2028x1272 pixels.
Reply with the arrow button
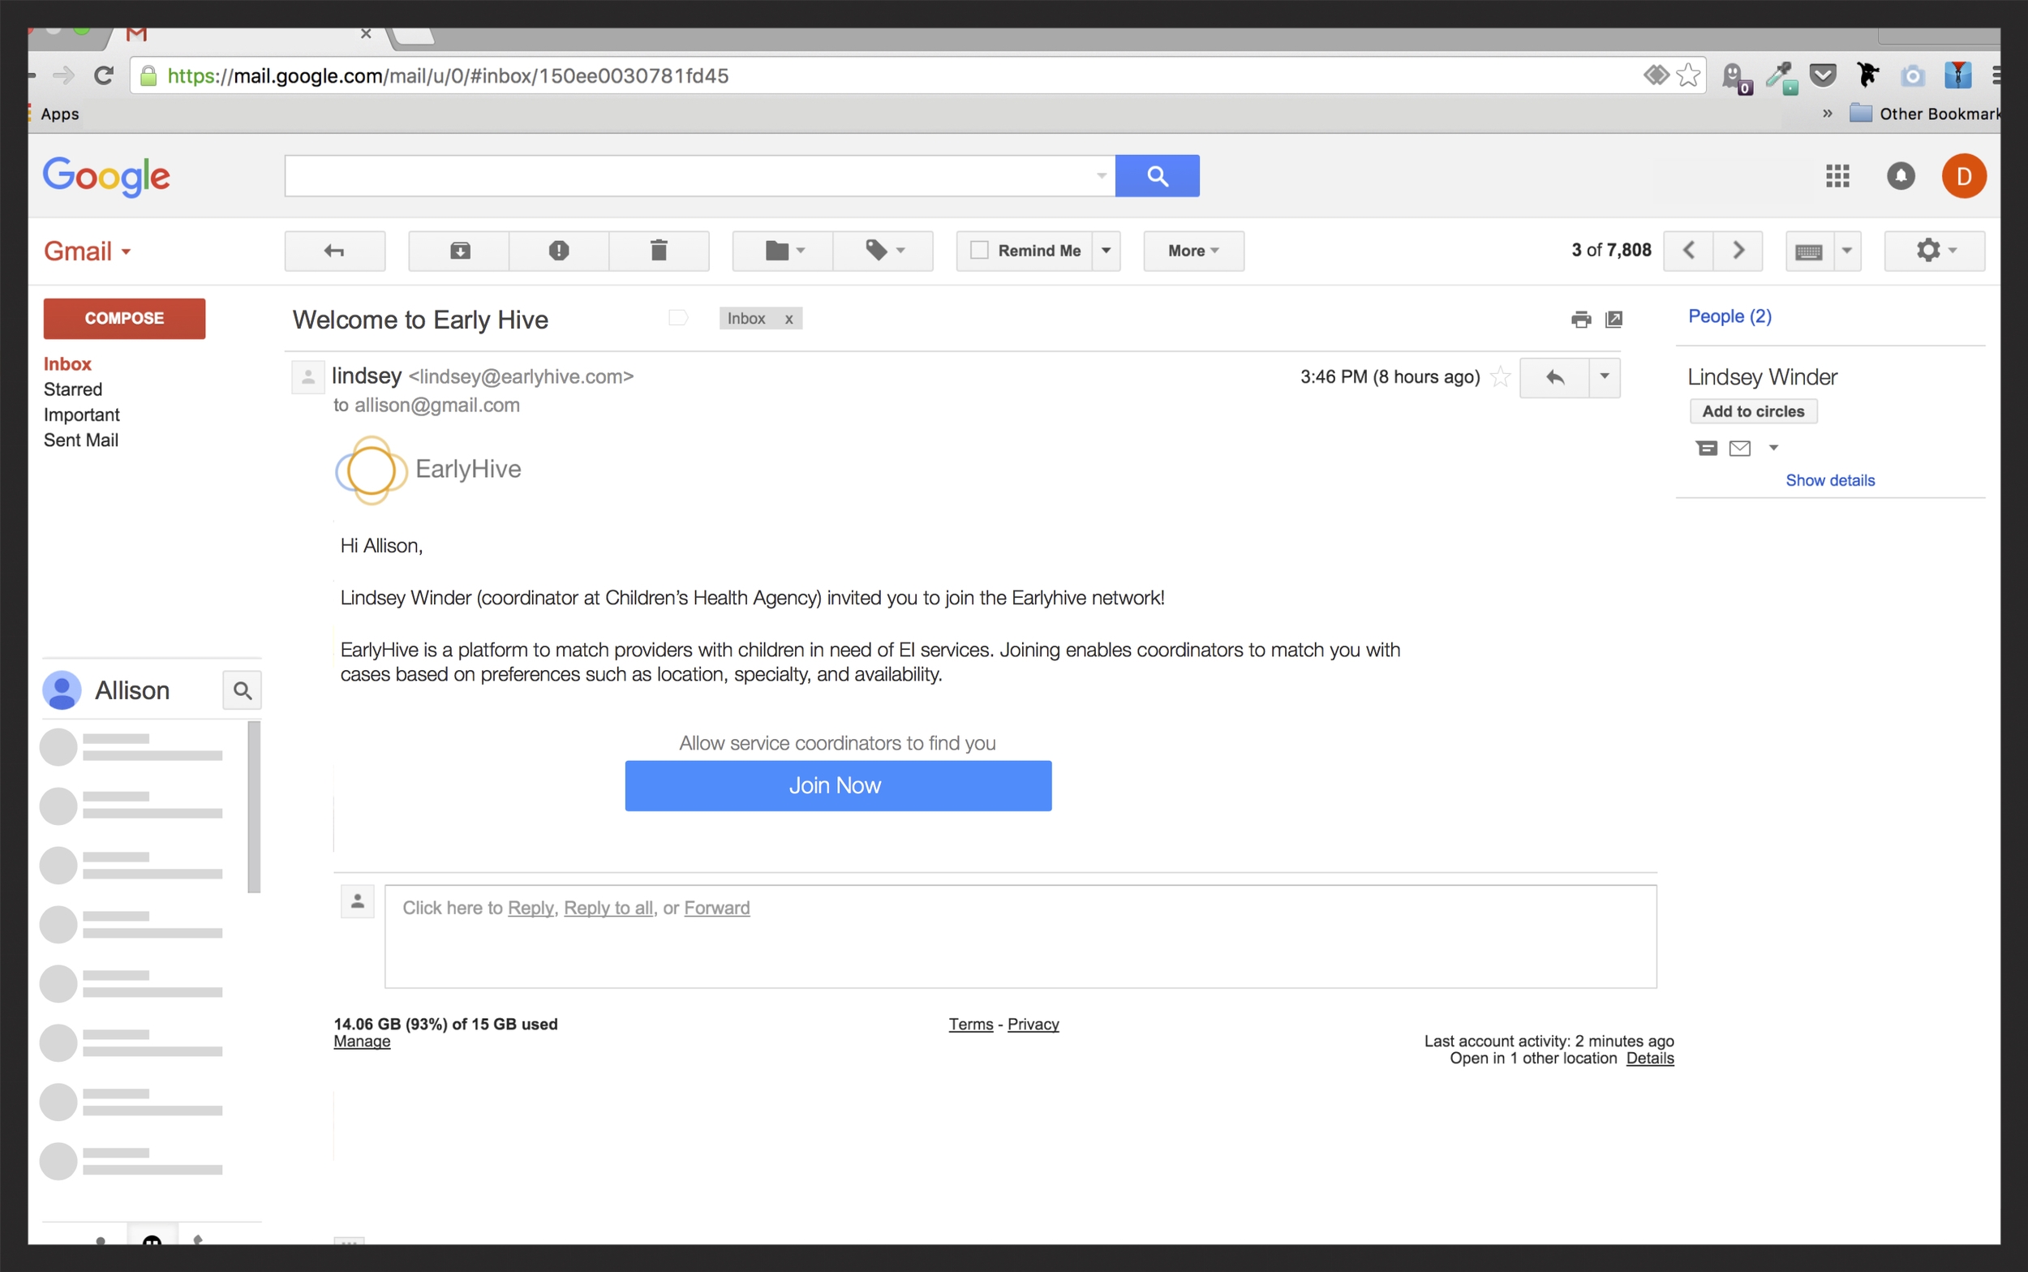tap(1554, 378)
